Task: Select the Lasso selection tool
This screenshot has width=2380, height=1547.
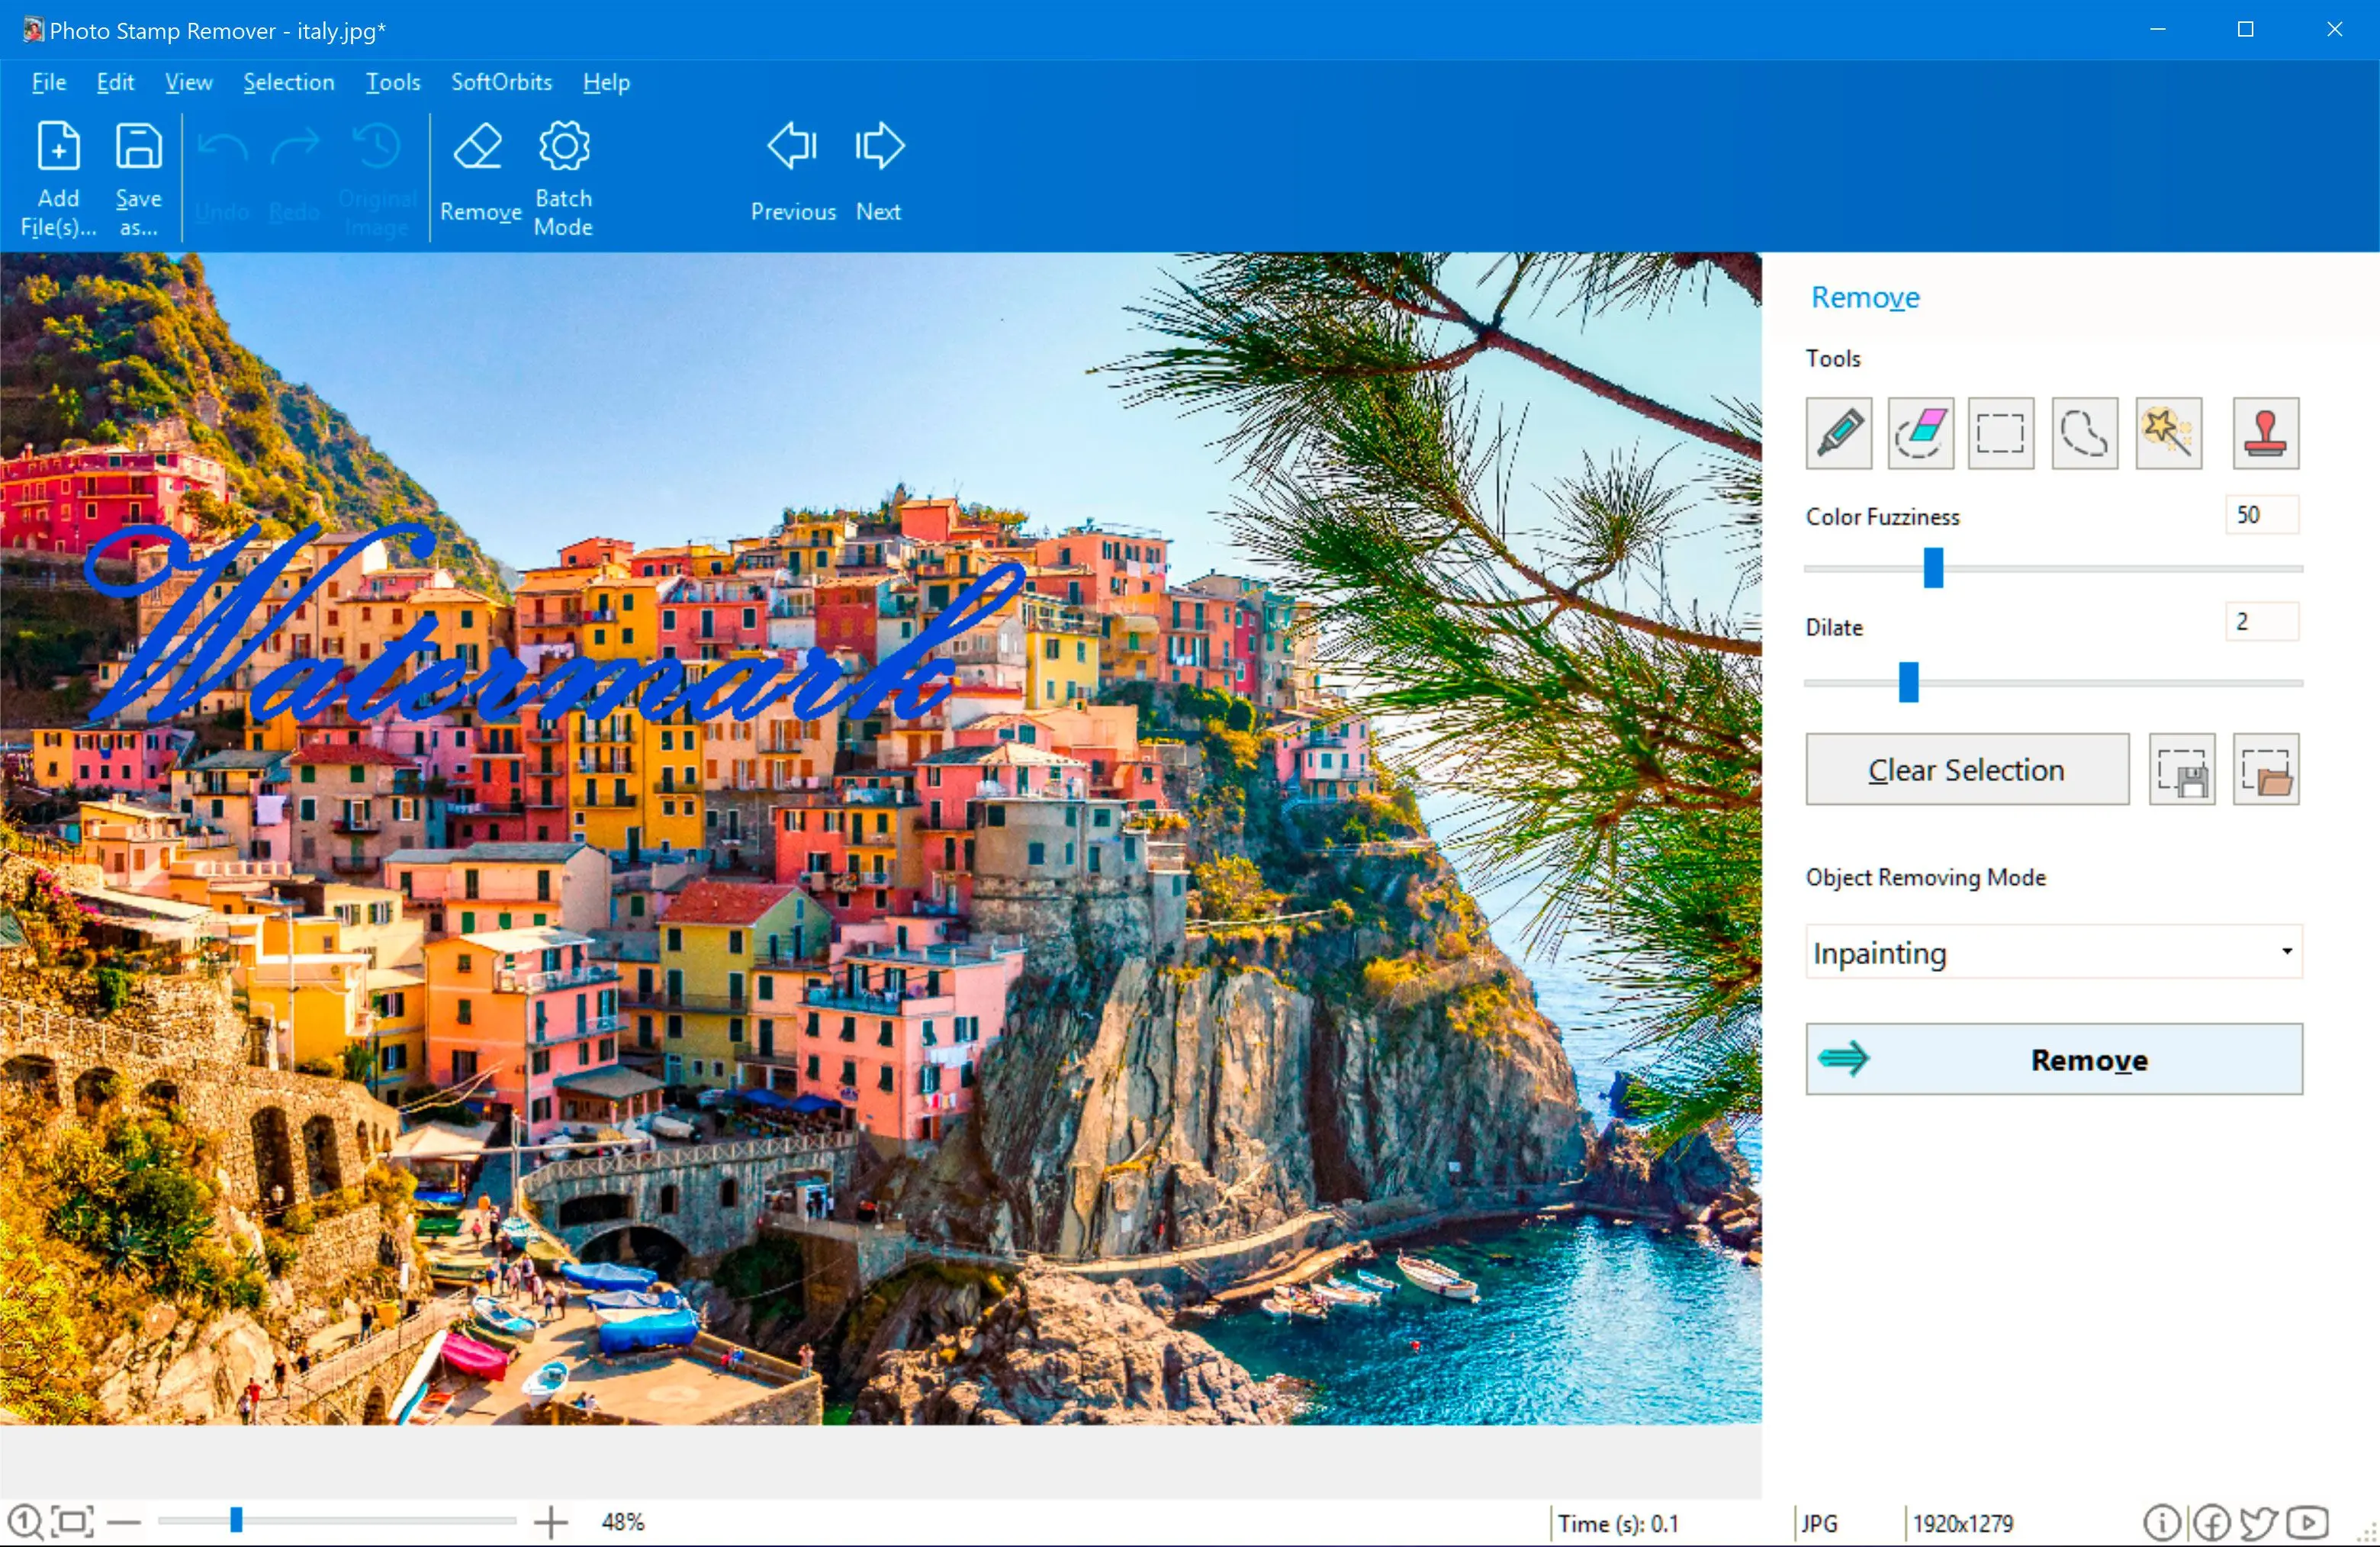Action: point(2083,432)
